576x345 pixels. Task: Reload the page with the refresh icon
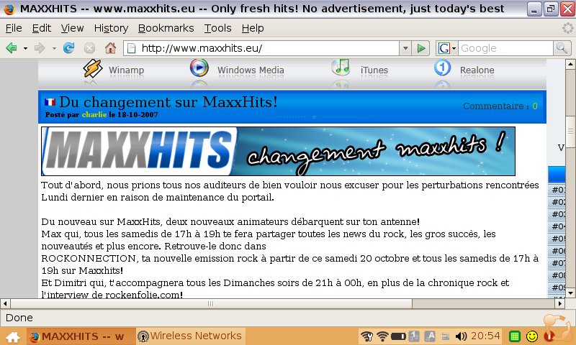pos(68,48)
